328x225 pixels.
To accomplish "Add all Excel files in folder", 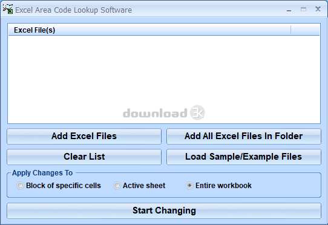I will (x=244, y=136).
